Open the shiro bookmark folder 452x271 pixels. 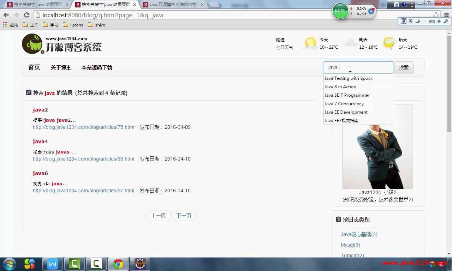point(96,25)
